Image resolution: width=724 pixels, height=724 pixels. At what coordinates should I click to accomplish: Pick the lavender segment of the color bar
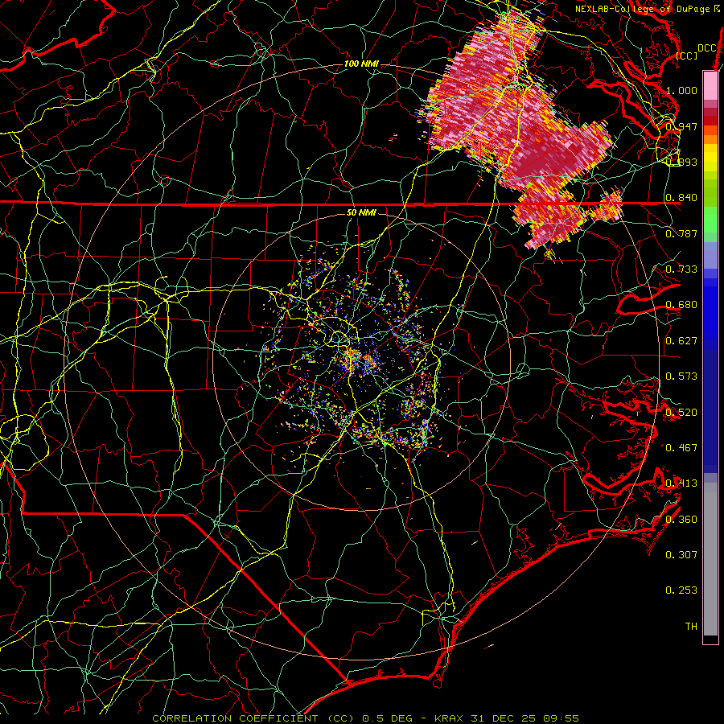(x=710, y=255)
